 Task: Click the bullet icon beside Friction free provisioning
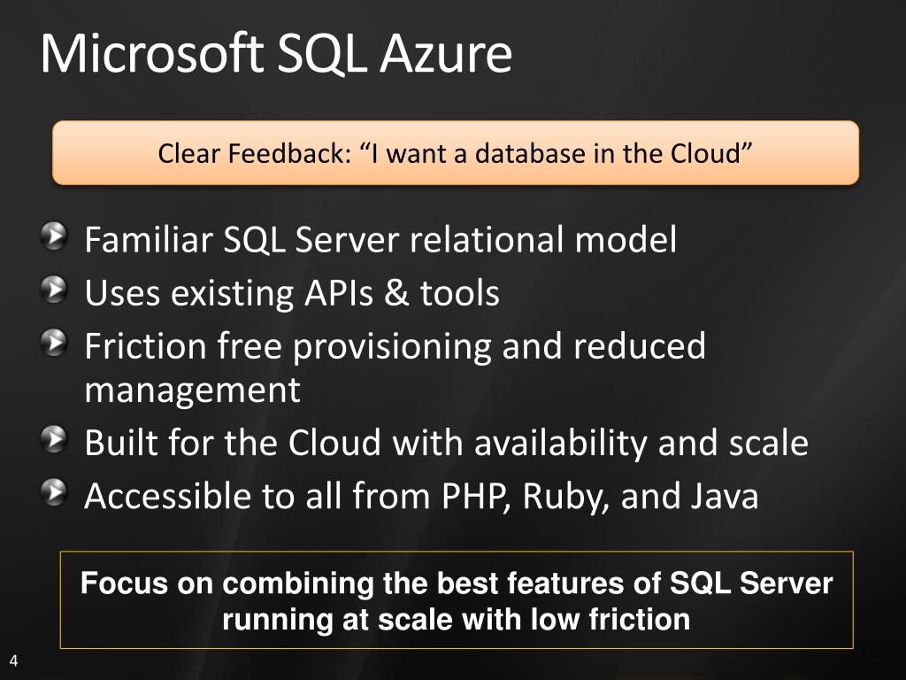pyautogui.click(x=54, y=343)
